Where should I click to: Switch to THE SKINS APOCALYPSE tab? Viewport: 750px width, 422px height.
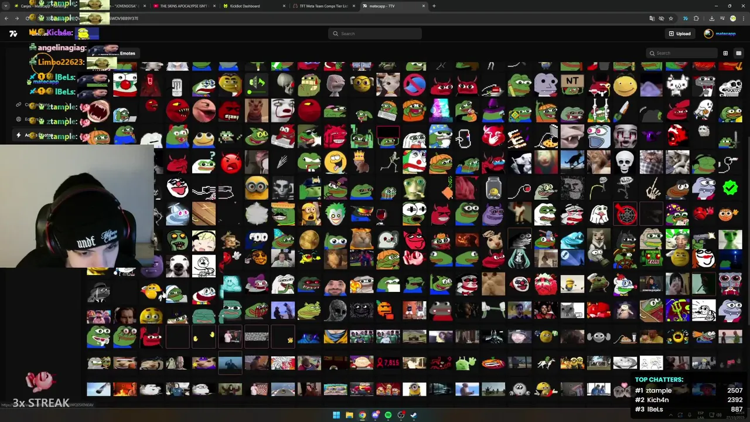tap(183, 6)
